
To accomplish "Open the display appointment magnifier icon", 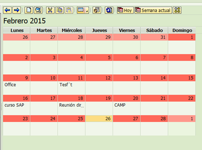I will point(38,10).
